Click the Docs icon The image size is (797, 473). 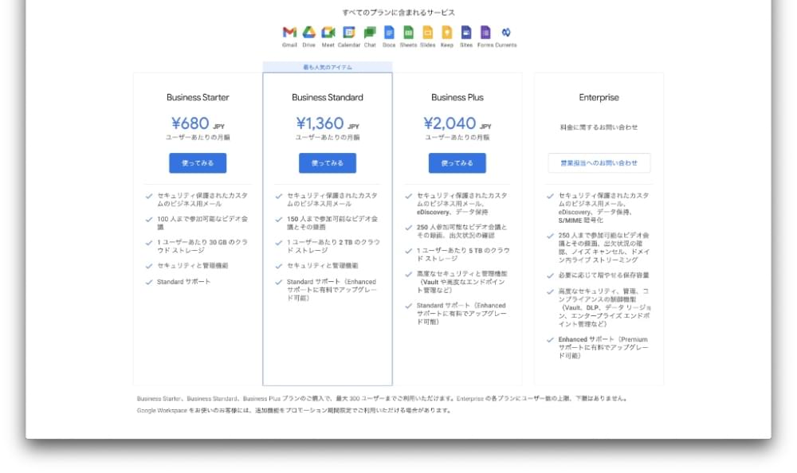388,33
